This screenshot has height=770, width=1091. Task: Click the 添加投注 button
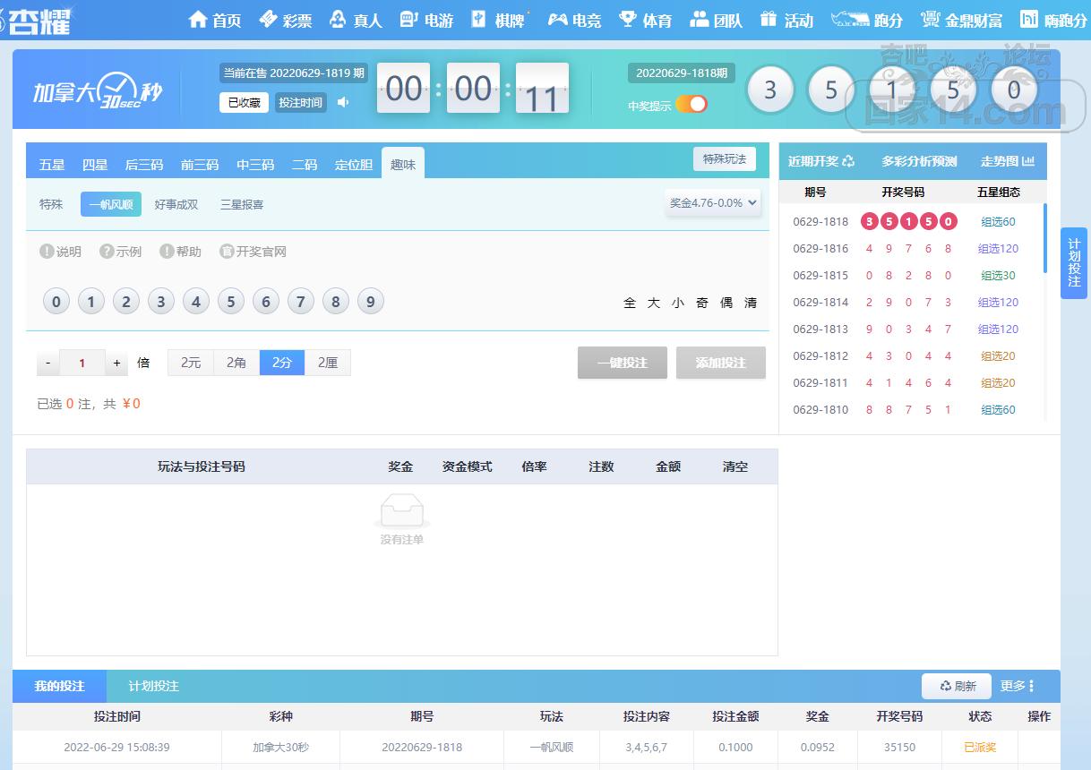(x=720, y=363)
